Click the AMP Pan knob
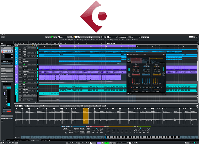 144,130
